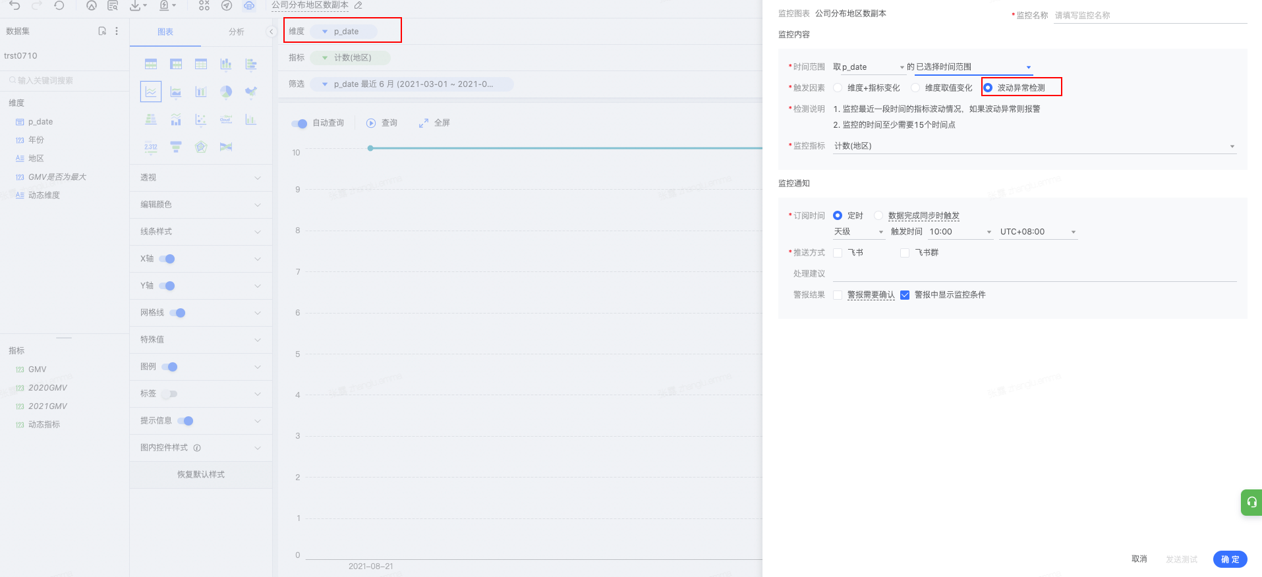Screen dimensions: 1262x577
Task: Click 恢复默认样式 to reset styles
Action: tap(201, 475)
